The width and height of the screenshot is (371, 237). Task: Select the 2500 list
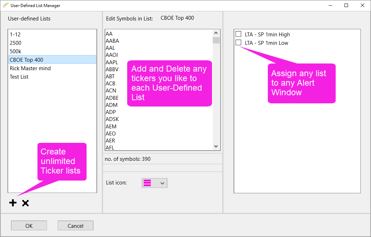[52, 43]
